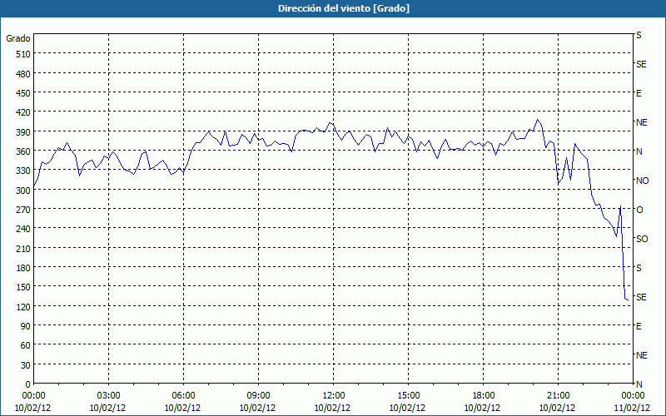Select the 510 value on the y-axis
Screen dimensions: 666x416
pyautogui.click(x=23, y=54)
